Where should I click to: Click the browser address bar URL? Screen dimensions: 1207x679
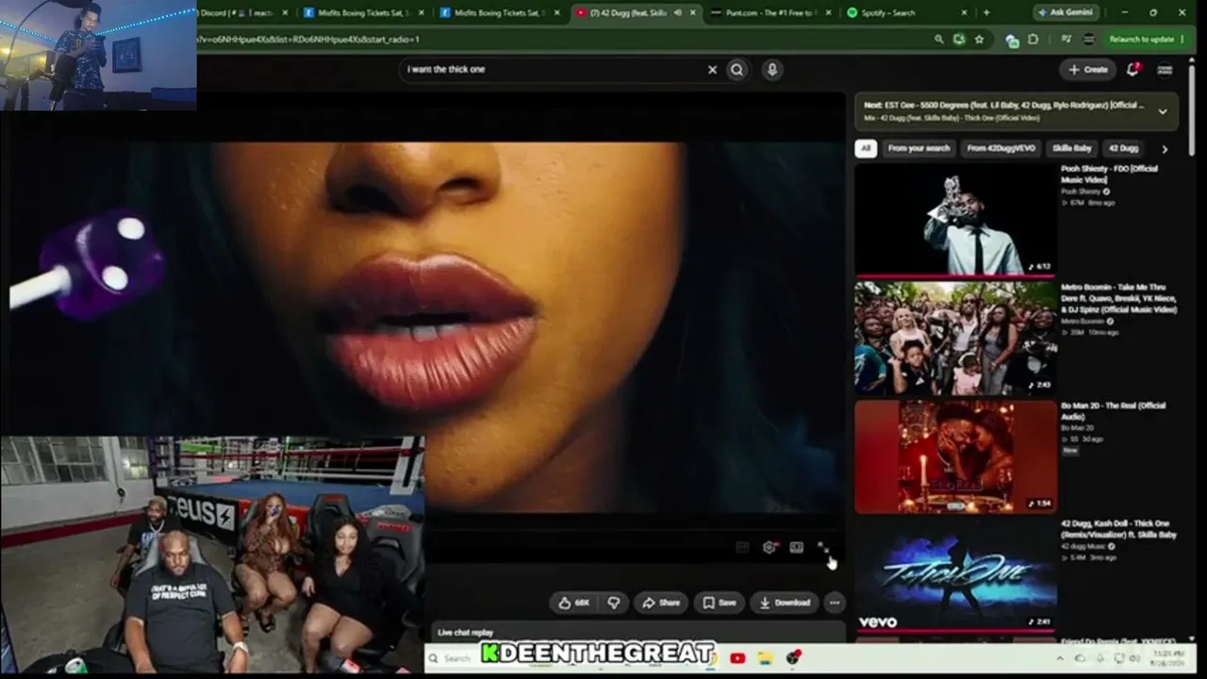(308, 40)
